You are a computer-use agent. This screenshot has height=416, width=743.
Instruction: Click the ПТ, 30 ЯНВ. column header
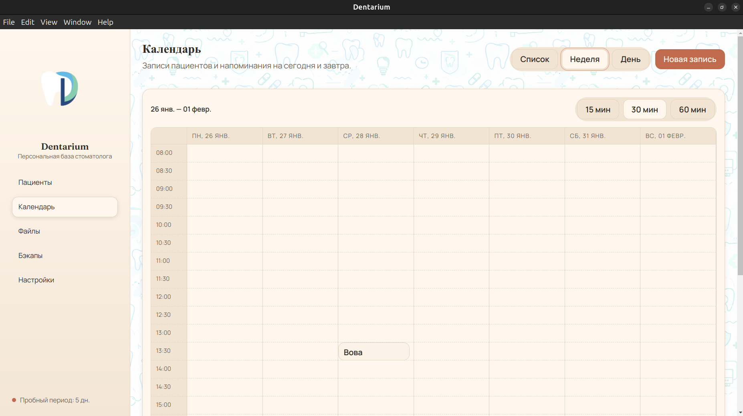click(x=513, y=136)
